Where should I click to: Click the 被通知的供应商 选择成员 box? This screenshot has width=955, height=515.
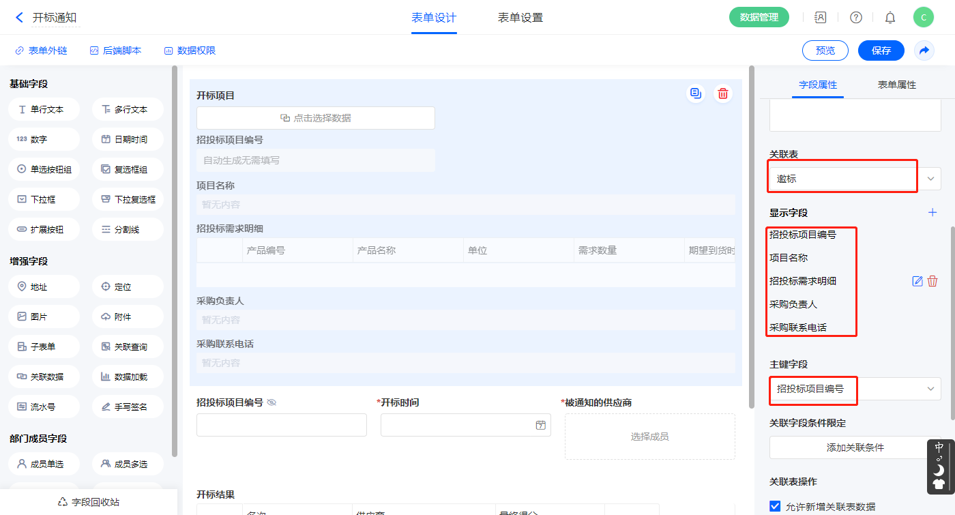point(649,437)
